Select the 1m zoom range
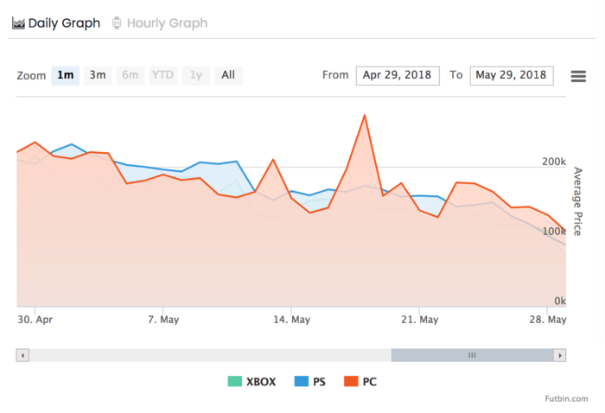The width and height of the screenshot is (605, 413). pyautogui.click(x=65, y=75)
